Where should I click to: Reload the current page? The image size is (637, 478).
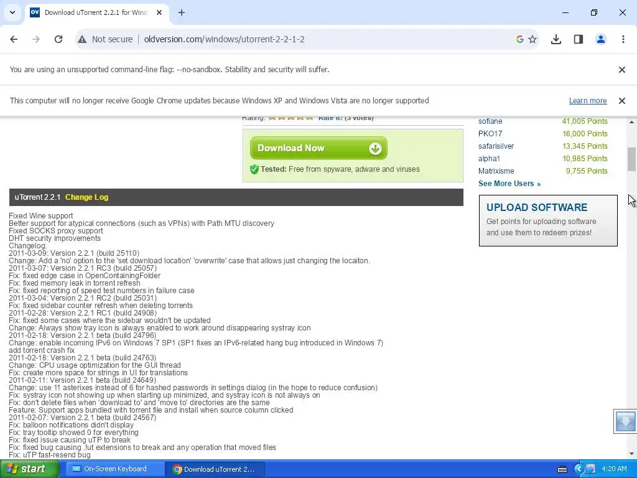click(x=58, y=39)
